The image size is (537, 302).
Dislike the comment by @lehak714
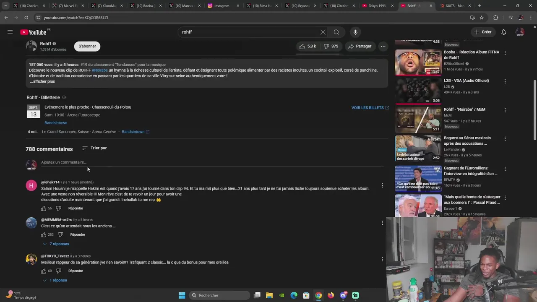[58, 208]
